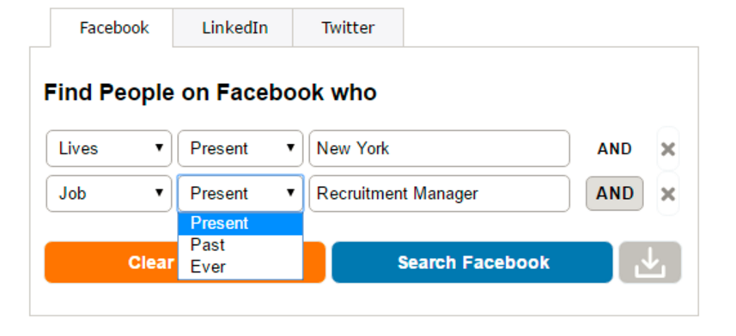The width and height of the screenshot is (736, 336).
Task: Collapse the open Present dropdown in the Job row
Action: (240, 194)
